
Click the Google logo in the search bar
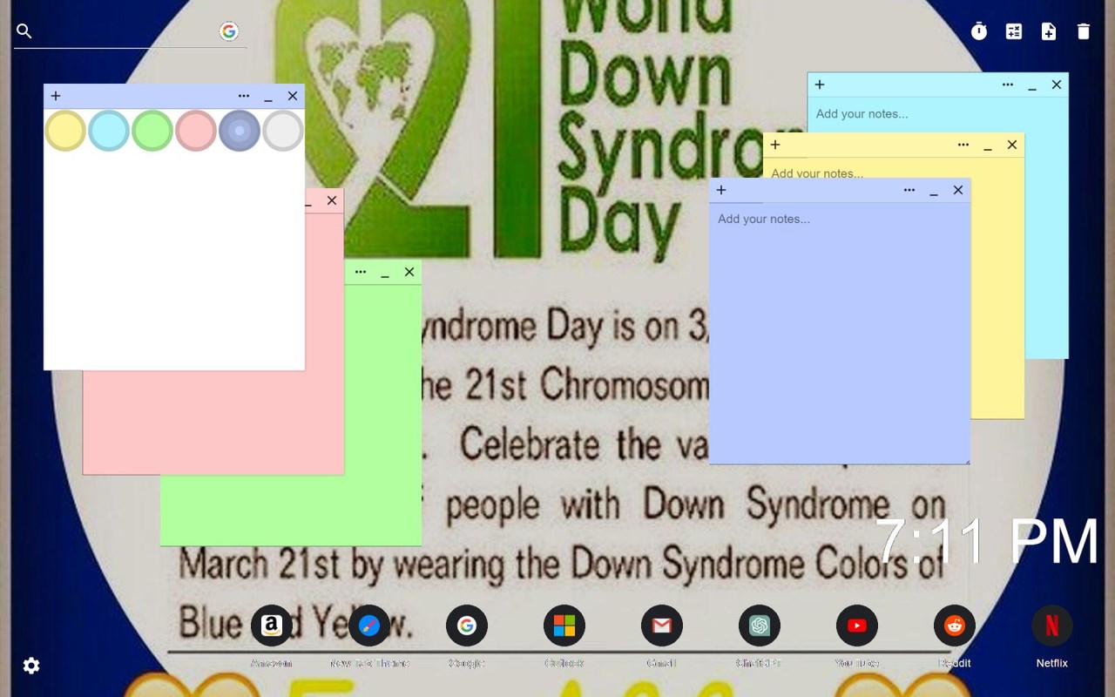229,31
